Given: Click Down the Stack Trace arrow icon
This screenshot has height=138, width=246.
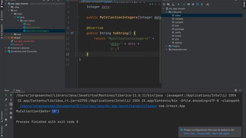Looking at the screenshot, I should [11, 100].
